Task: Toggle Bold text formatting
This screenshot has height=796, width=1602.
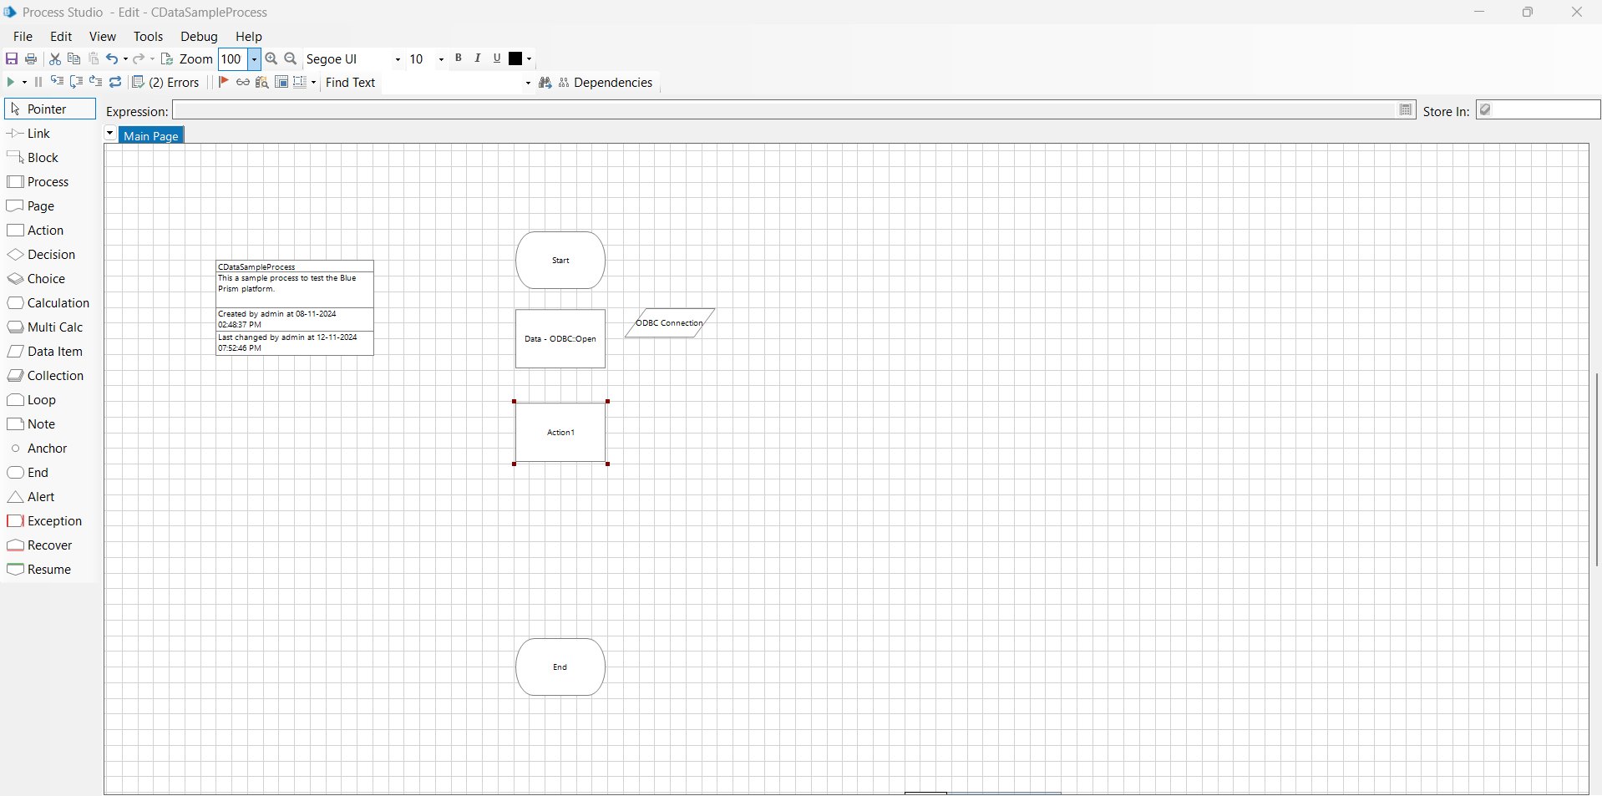Action: click(x=459, y=58)
